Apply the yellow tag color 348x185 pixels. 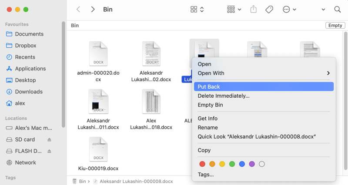tap(222, 164)
